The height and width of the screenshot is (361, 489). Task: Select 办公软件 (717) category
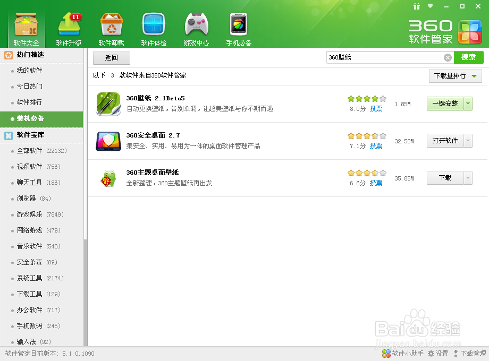click(39, 310)
